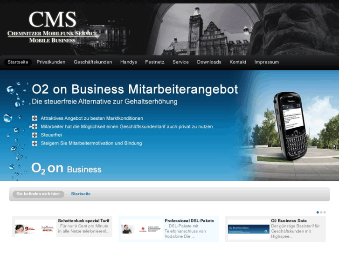Click plus icon beside Attraktives Angebot
This screenshot has height=254, width=339.
coord(35,118)
